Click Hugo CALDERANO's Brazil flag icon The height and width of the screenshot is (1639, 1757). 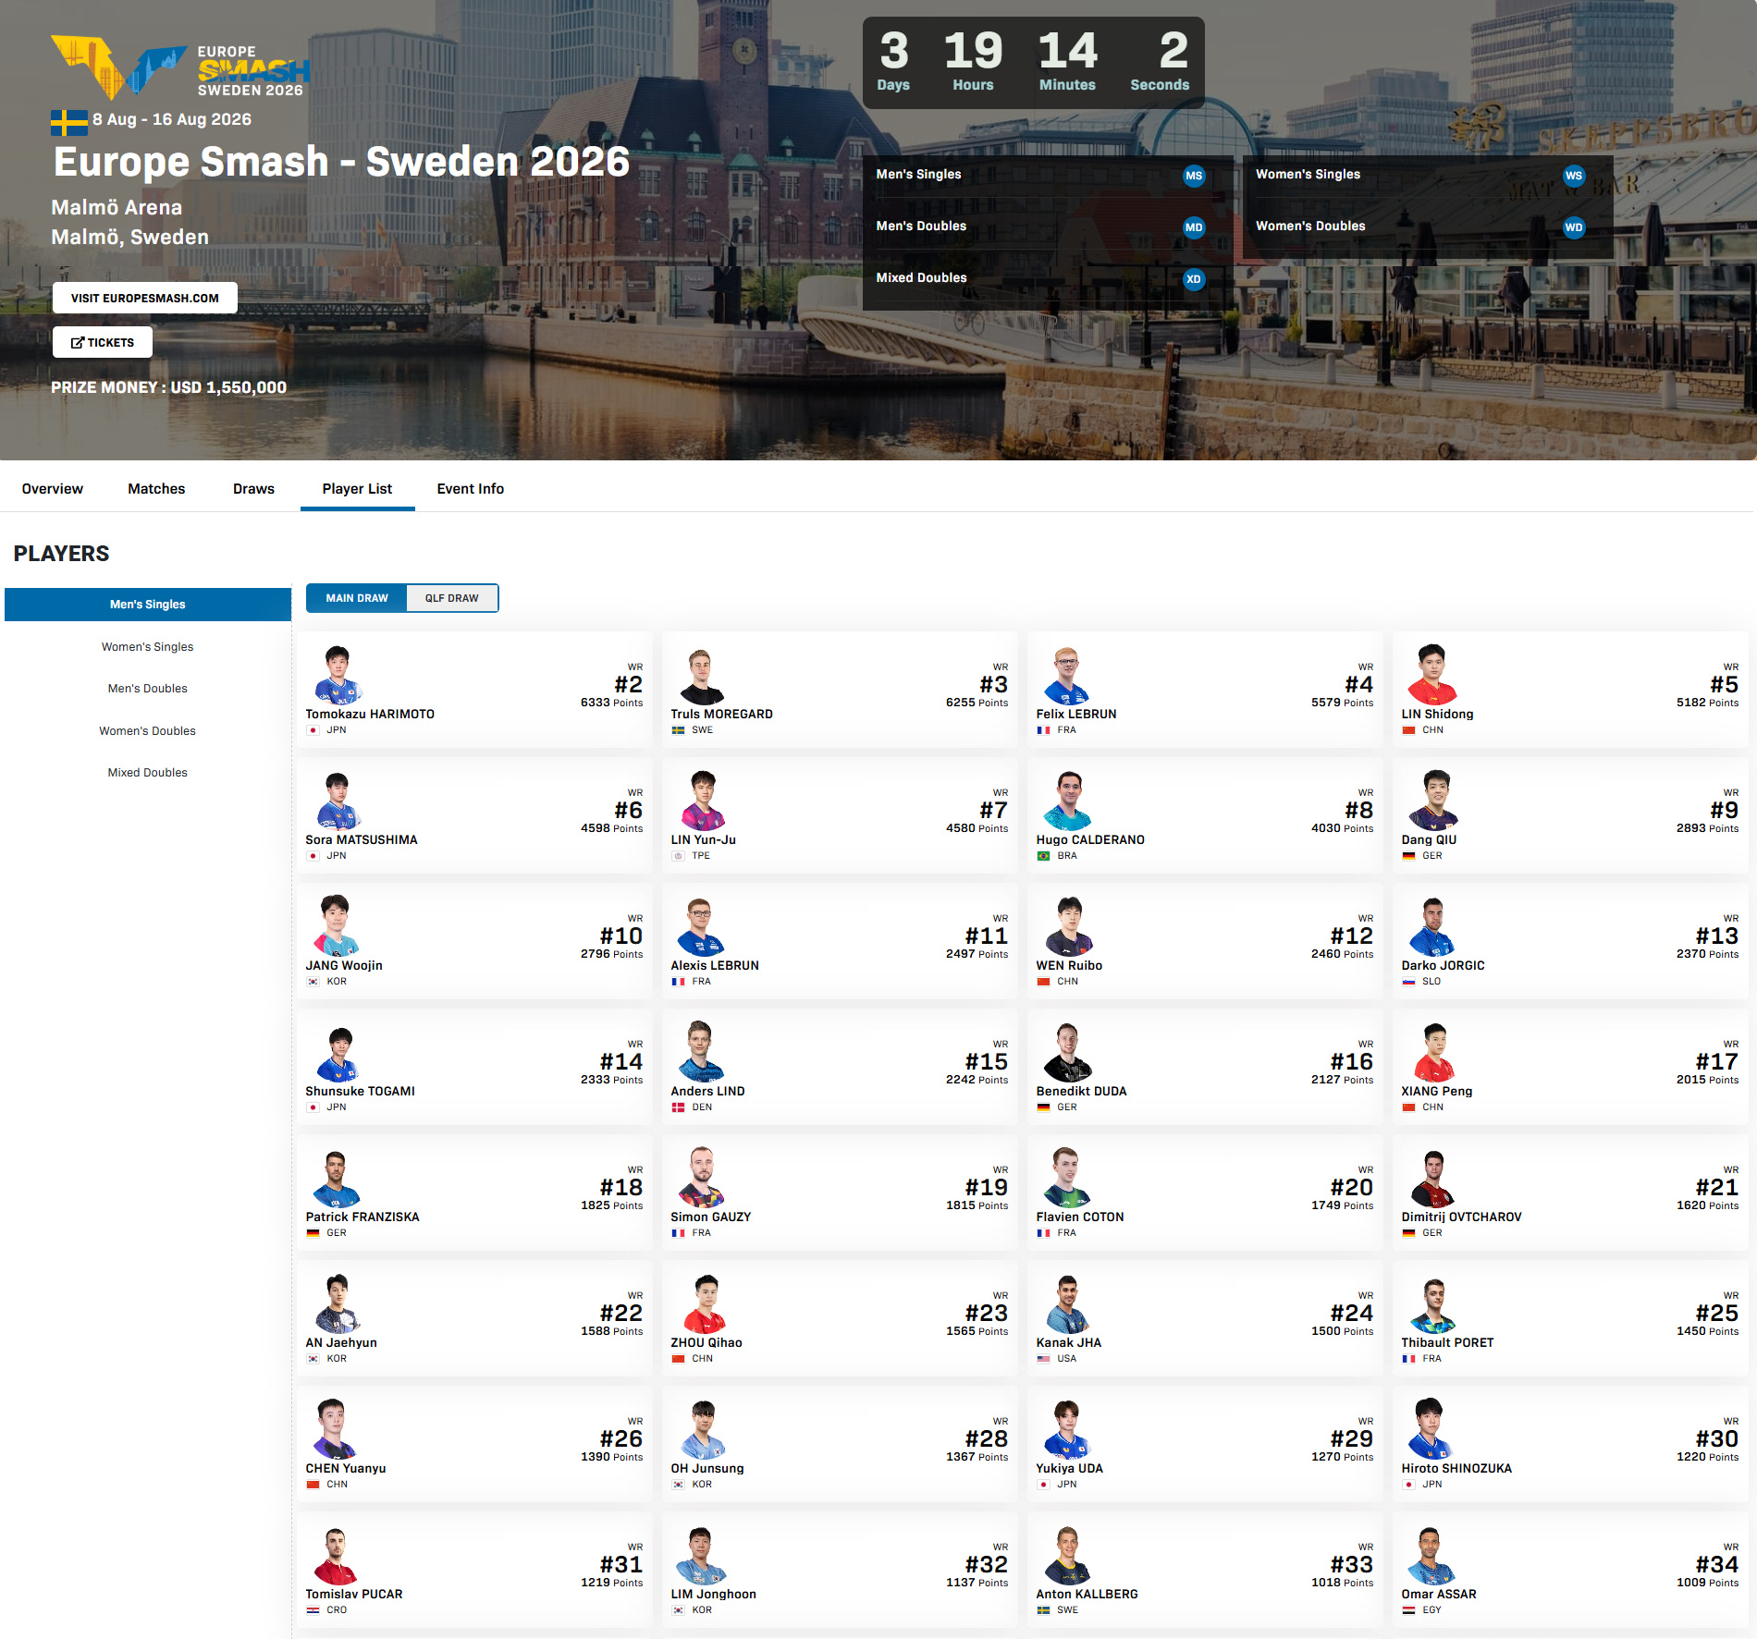click(x=1044, y=856)
